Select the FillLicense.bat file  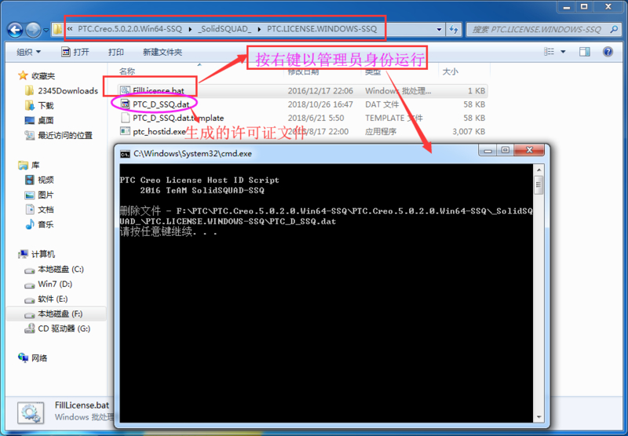point(303,90)
